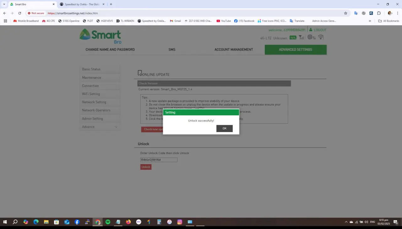Click the battery 96% indicator icon
The height and width of the screenshot is (229, 402).
(293, 37)
